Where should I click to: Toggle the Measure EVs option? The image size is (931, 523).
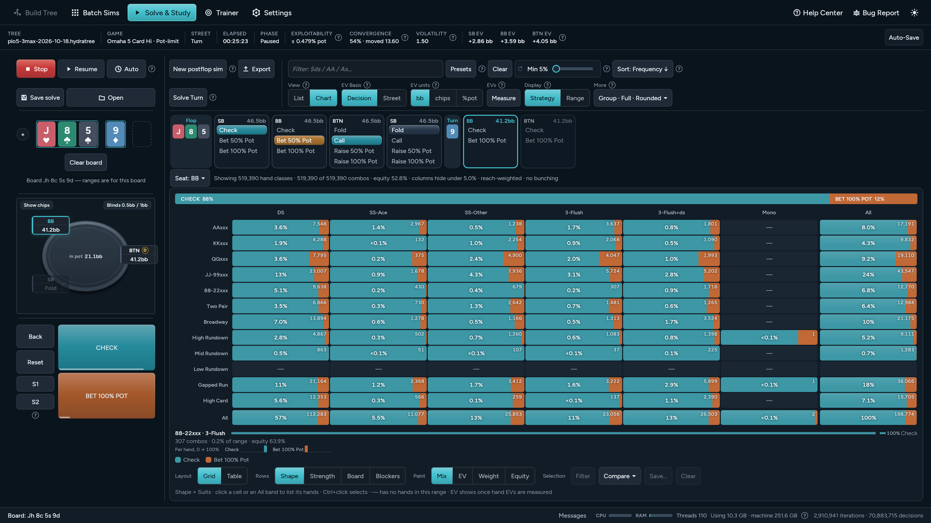[503, 98]
